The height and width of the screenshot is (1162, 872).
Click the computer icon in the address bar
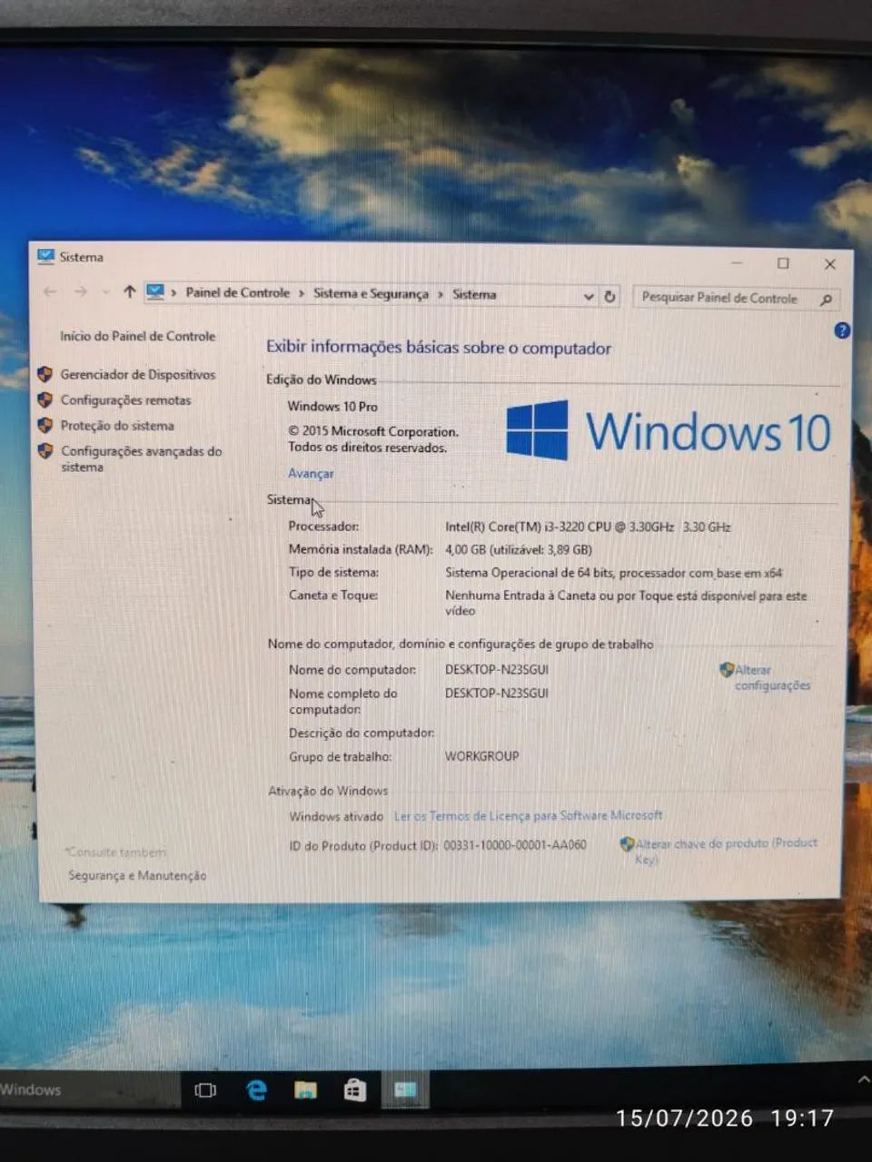tap(155, 292)
